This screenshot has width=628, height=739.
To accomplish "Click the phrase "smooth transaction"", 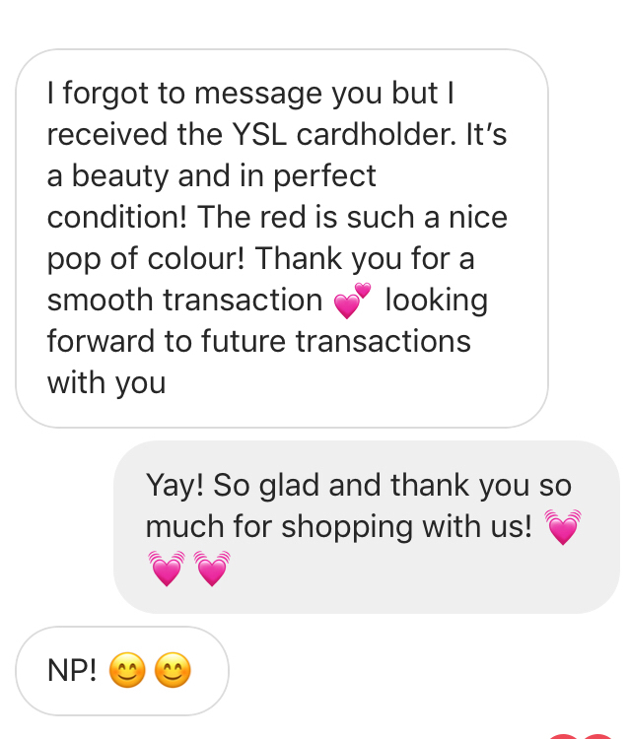I will pyautogui.click(x=184, y=301).
